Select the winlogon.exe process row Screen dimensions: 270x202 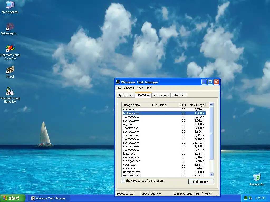(164, 161)
